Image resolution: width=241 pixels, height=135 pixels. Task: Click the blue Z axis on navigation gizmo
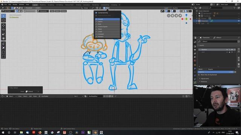click(186, 15)
